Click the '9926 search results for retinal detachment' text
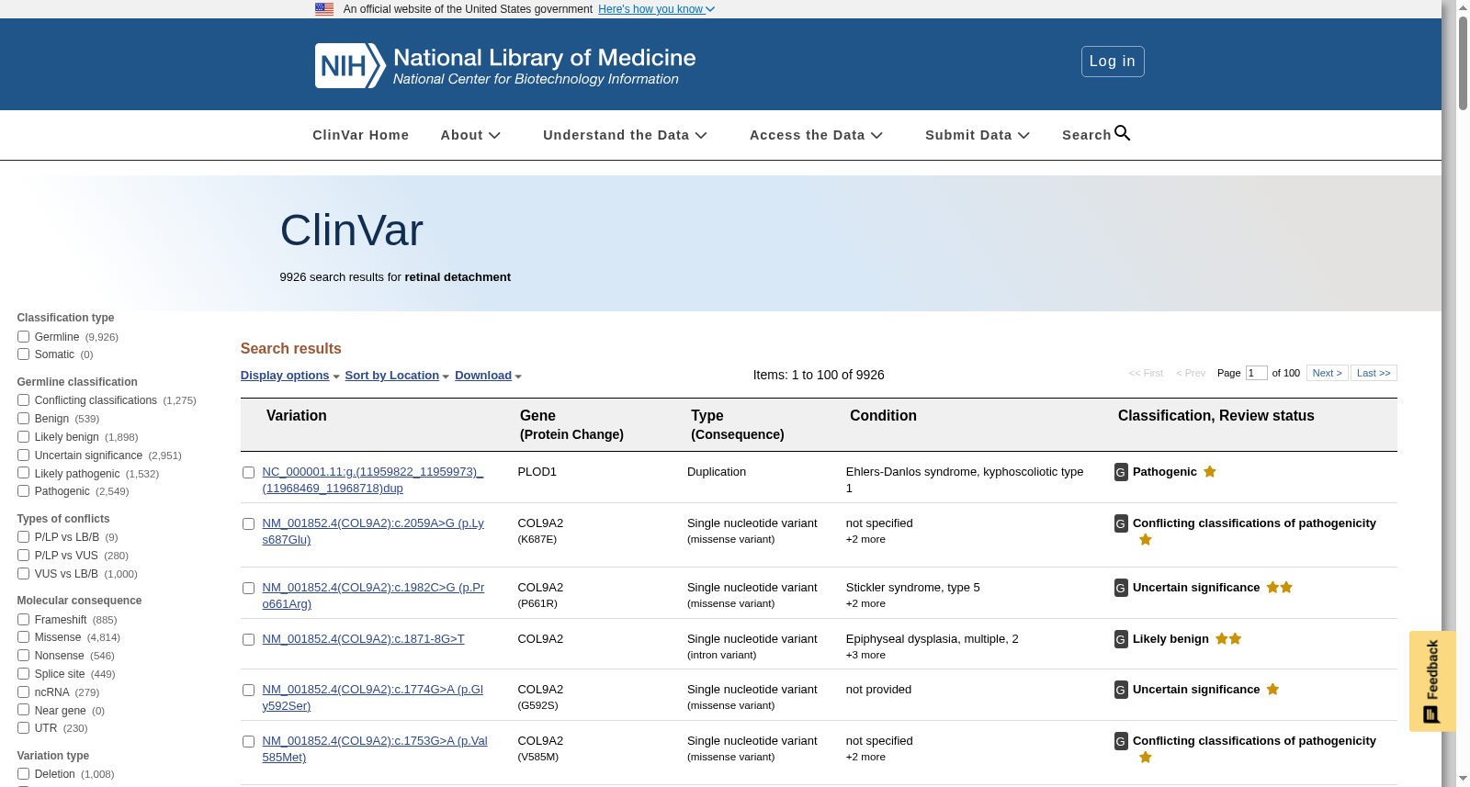 click(x=395, y=277)
